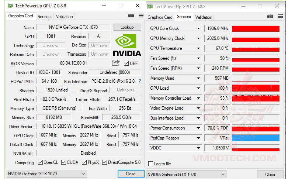The height and width of the screenshot is (179, 295).
Task: Click the PerfCap Reason blue graph bar
Action: pos(256,138)
